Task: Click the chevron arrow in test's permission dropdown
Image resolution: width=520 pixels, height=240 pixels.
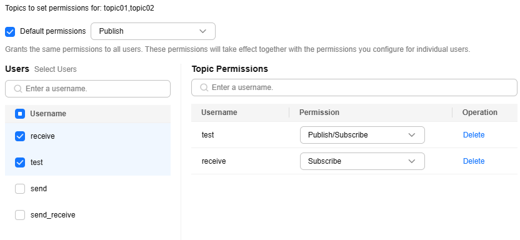Action: 411,135
